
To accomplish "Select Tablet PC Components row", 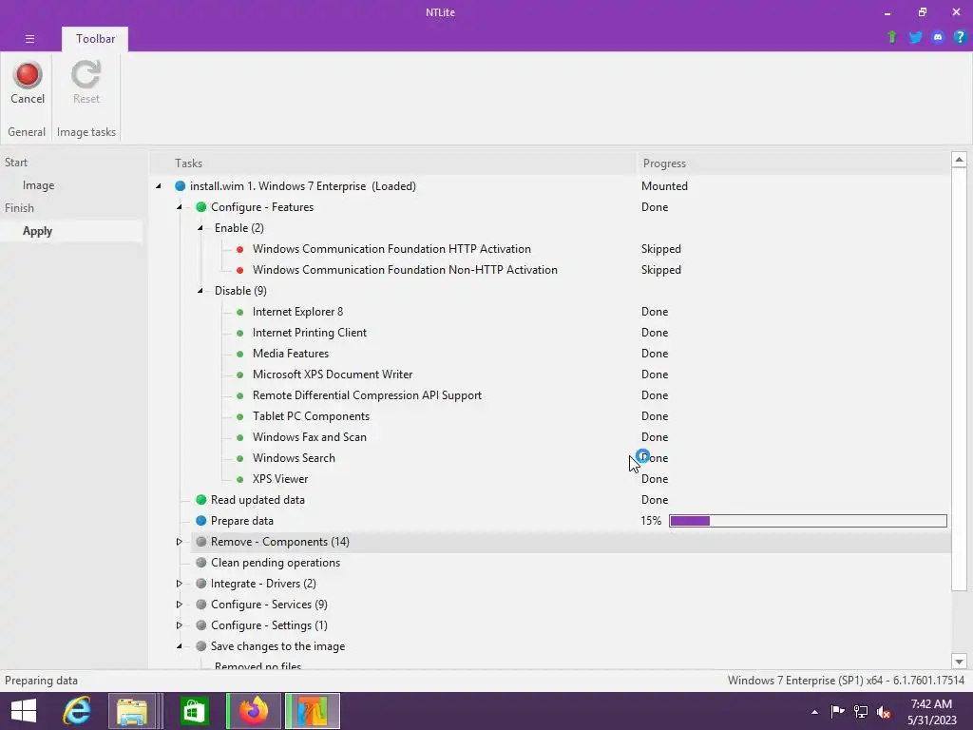I will (311, 416).
